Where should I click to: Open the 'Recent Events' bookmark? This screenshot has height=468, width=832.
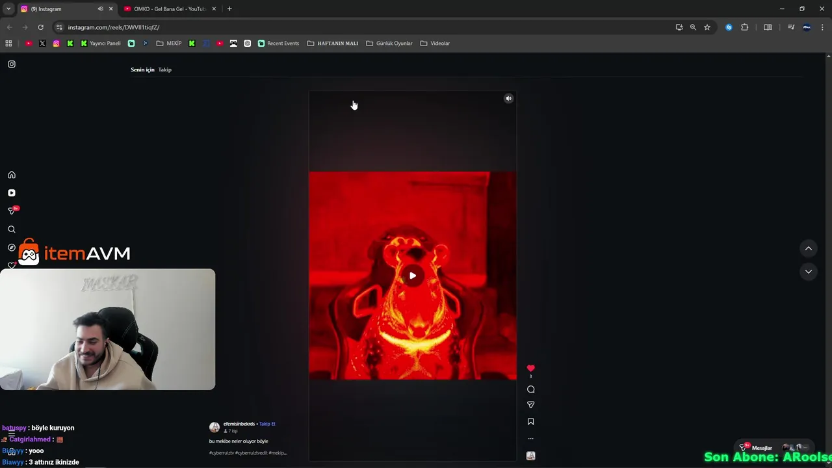(278, 44)
